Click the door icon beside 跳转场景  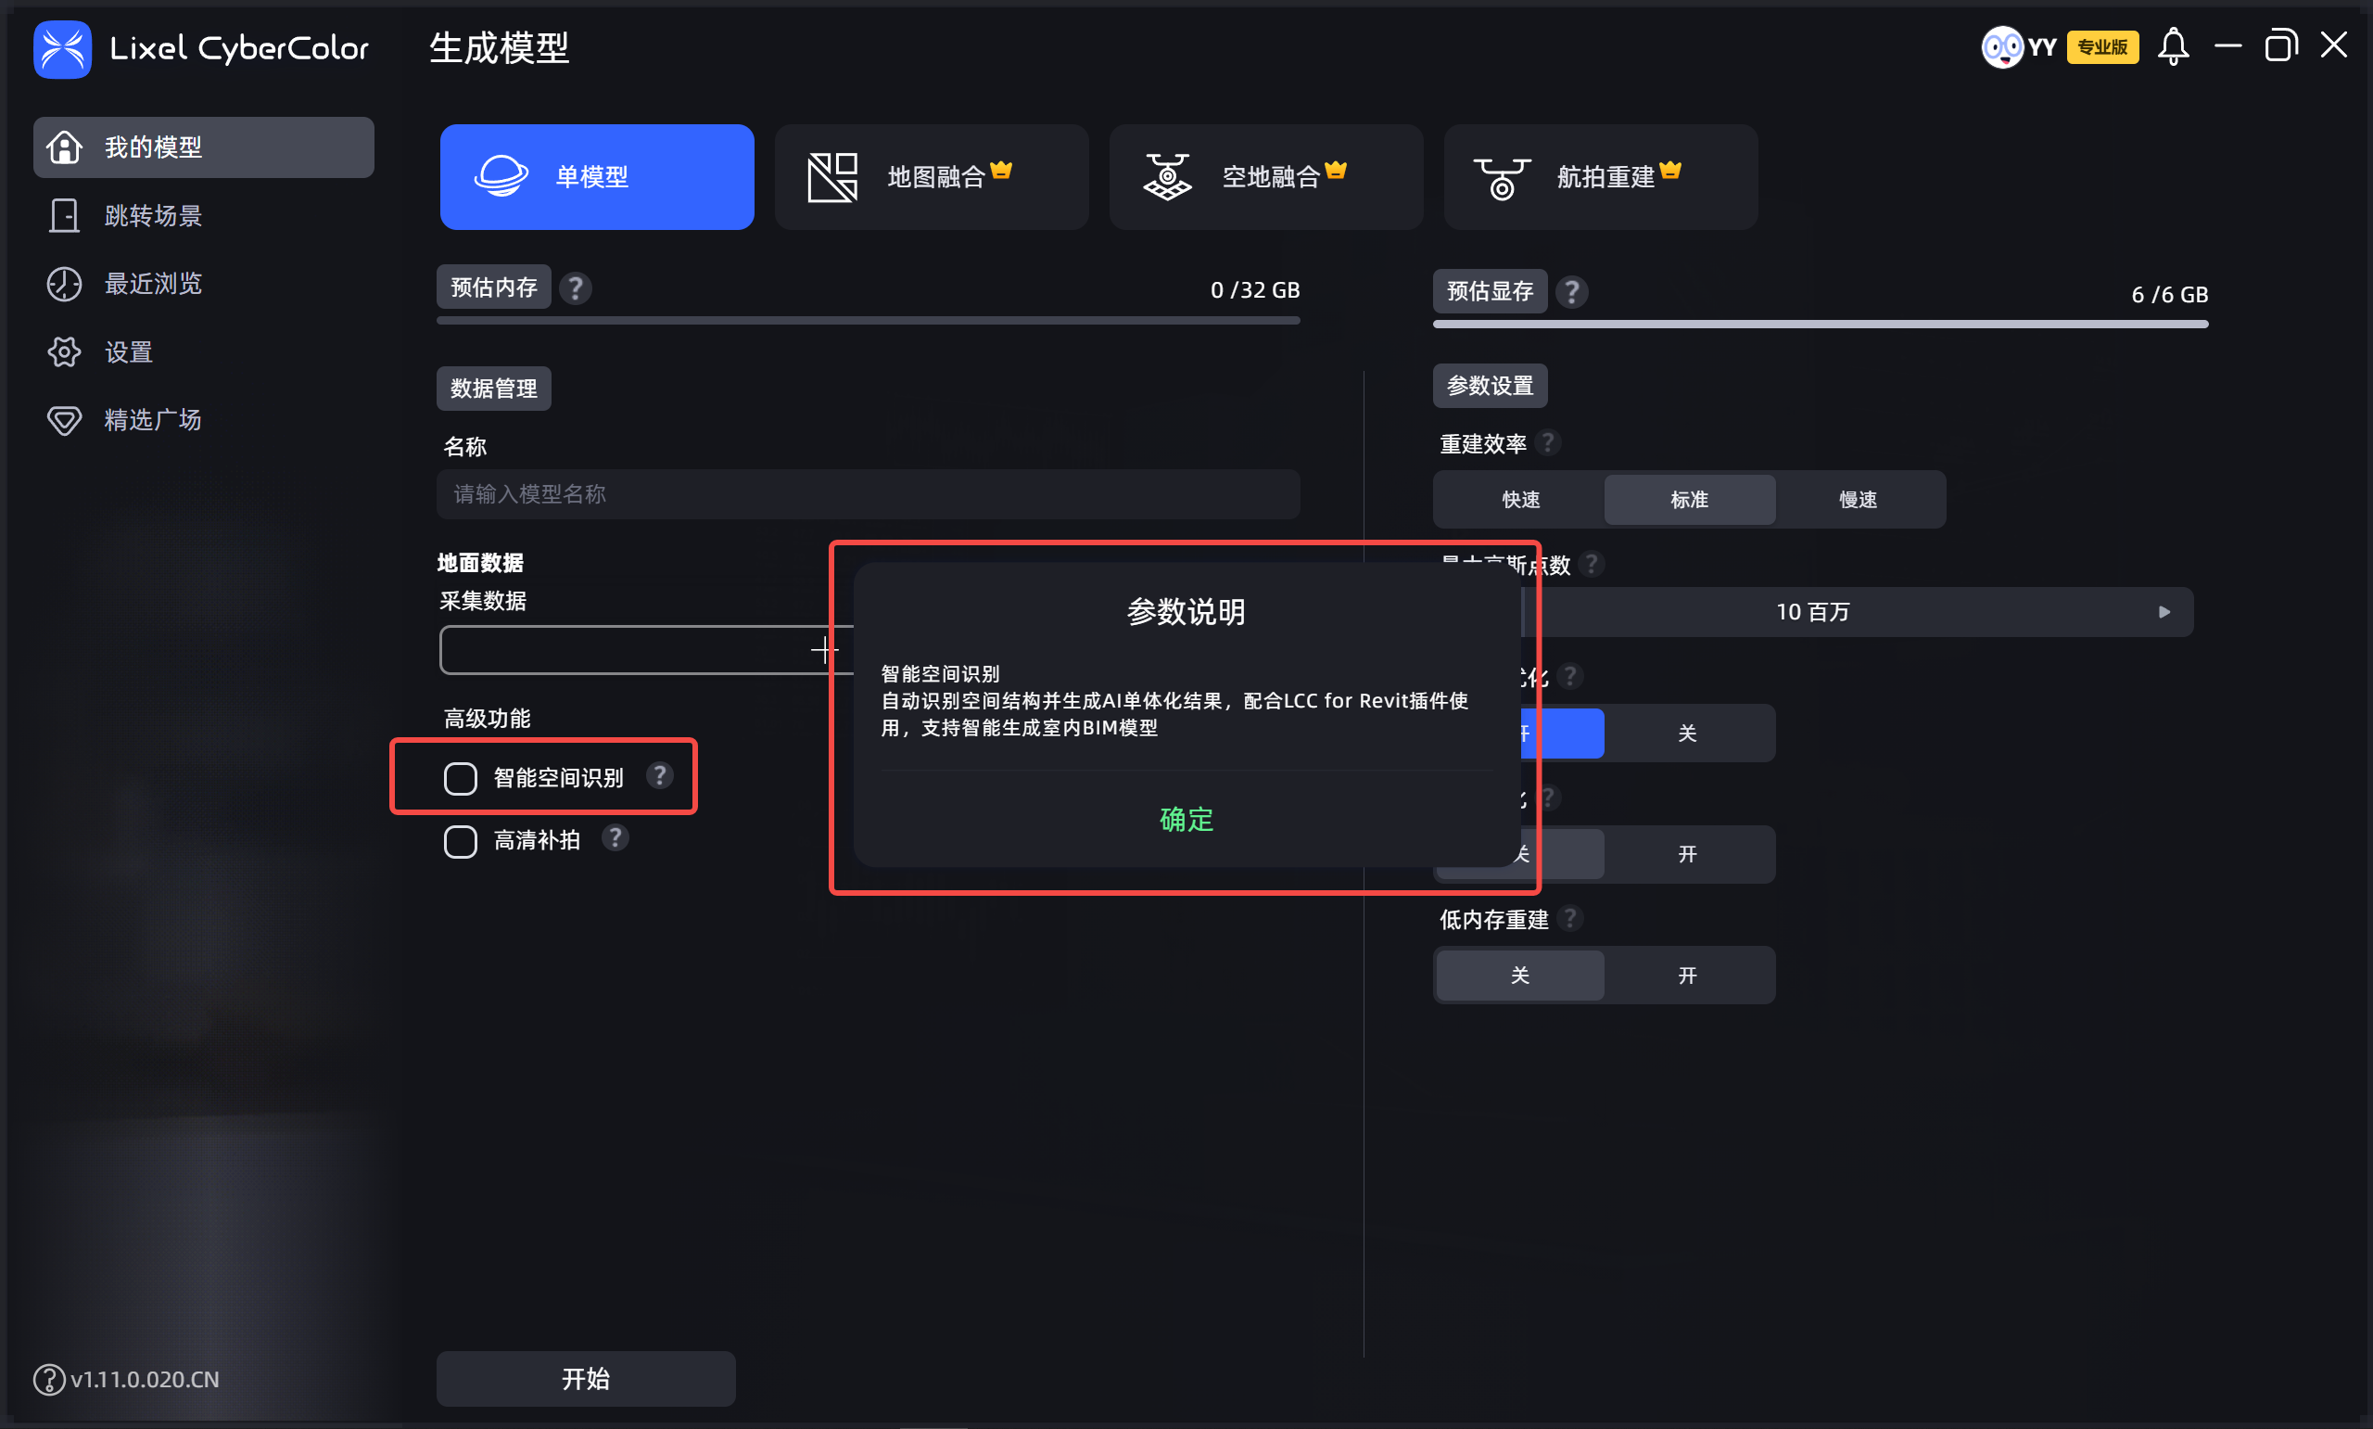pyautogui.click(x=65, y=216)
